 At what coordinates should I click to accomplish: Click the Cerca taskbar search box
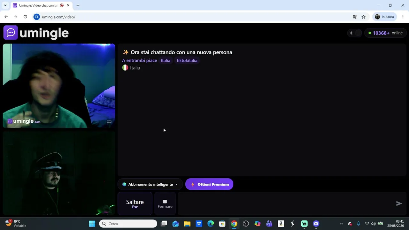pos(128,224)
